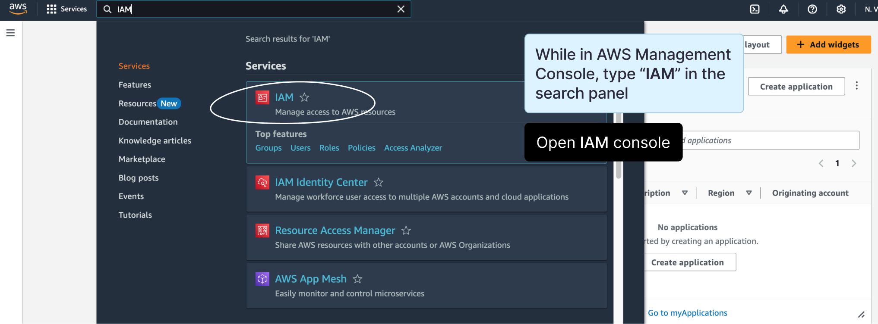
Task: Focus the find applications field
Action: coord(771,140)
